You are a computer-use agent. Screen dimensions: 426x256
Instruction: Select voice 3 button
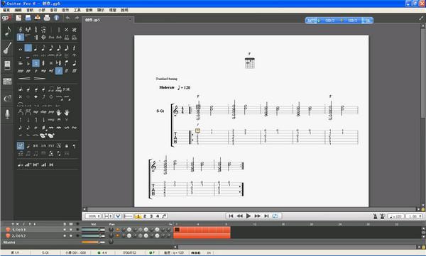point(151,216)
